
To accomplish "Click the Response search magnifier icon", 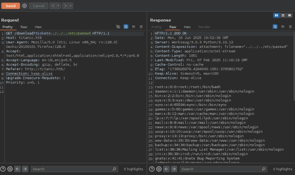I will (263, 169).
